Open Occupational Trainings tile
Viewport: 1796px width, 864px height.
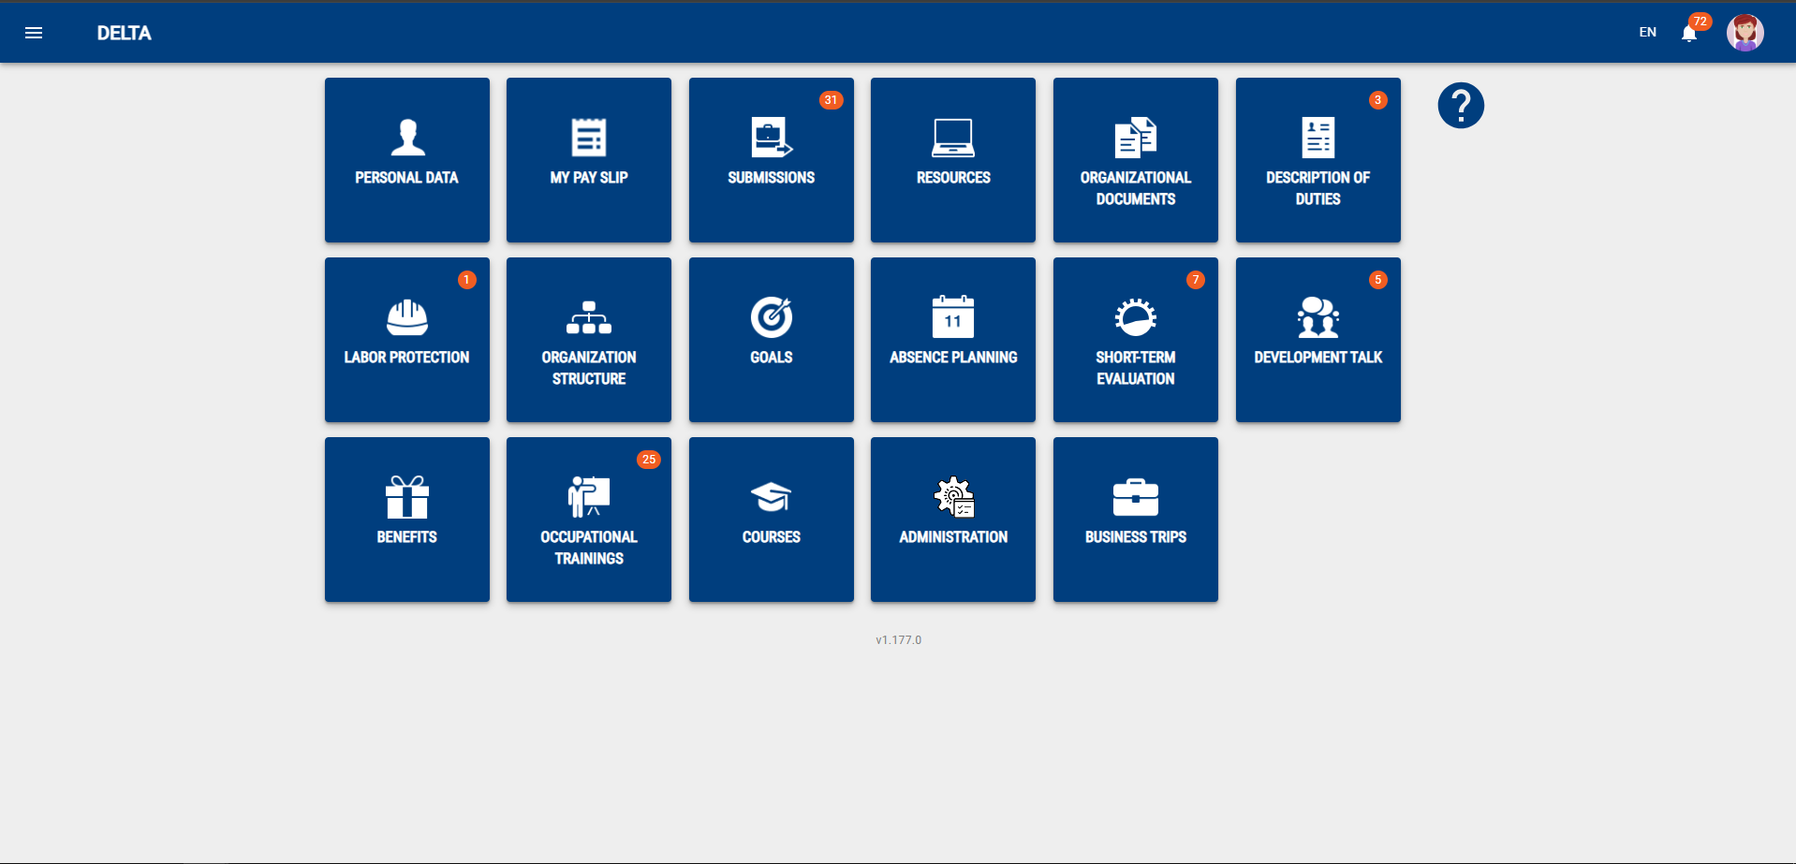point(589,520)
